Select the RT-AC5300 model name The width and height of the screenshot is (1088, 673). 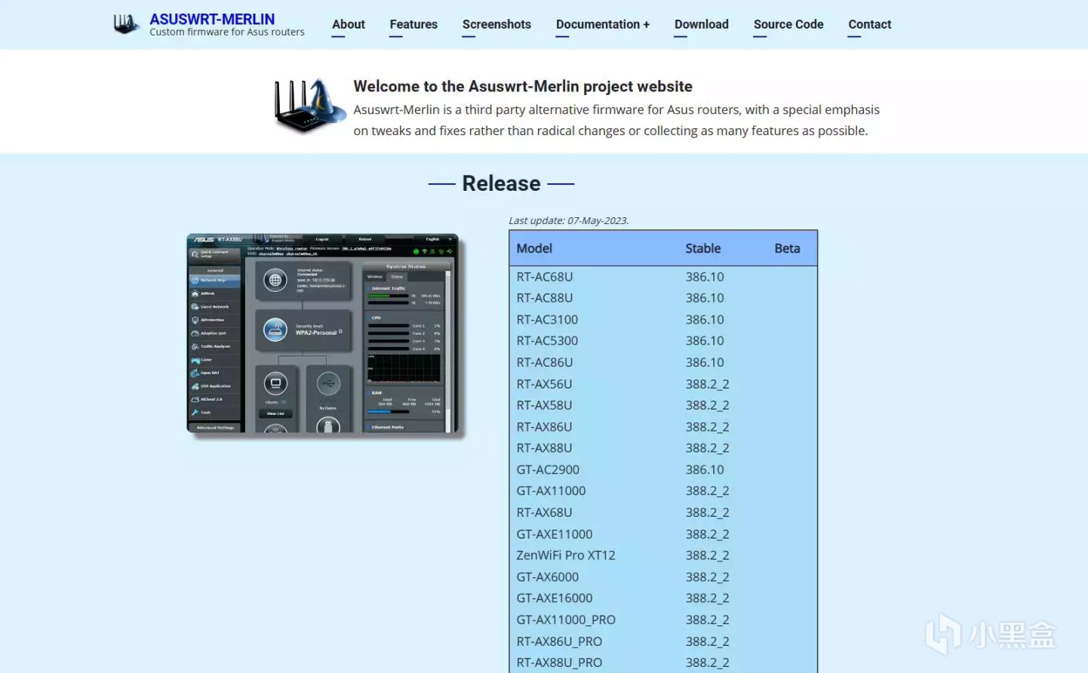(x=547, y=341)
